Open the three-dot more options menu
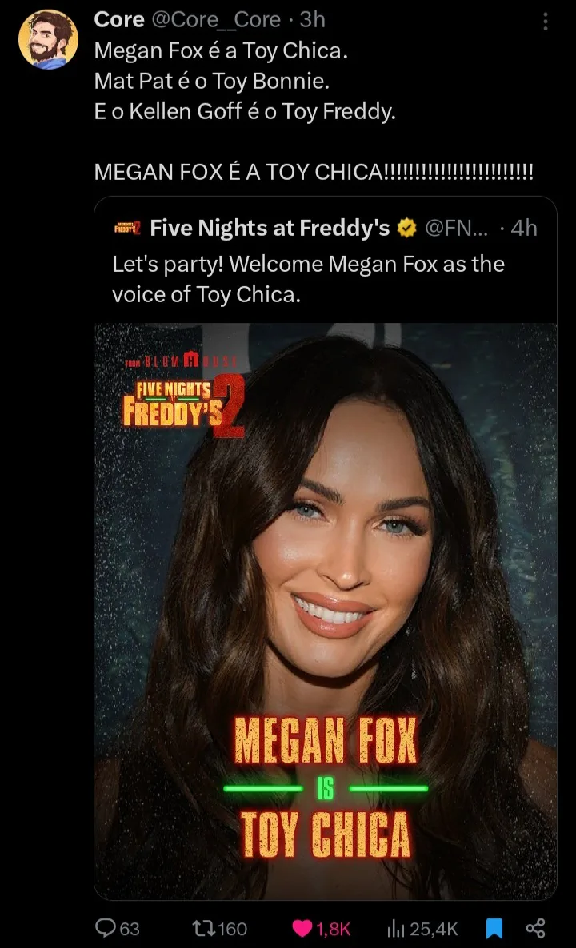This screenshot has height=948, width=576. click(546, 22)
